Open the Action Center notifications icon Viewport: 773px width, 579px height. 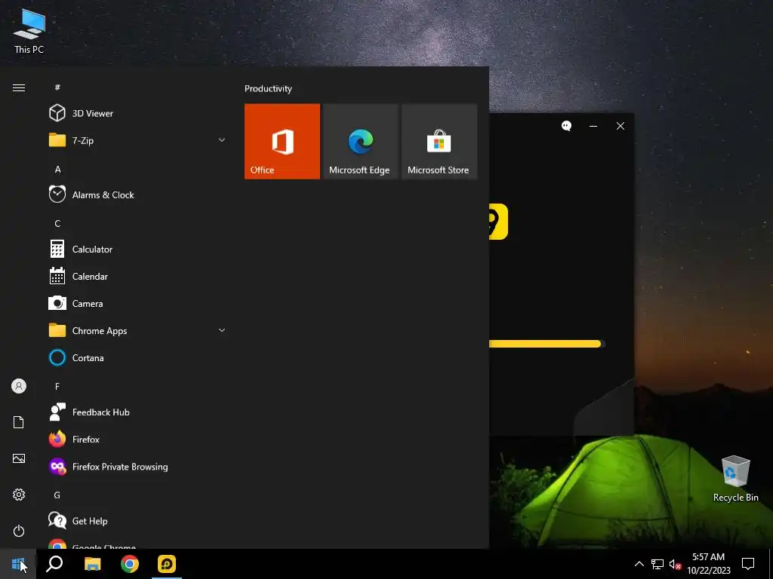coord(748,564)
